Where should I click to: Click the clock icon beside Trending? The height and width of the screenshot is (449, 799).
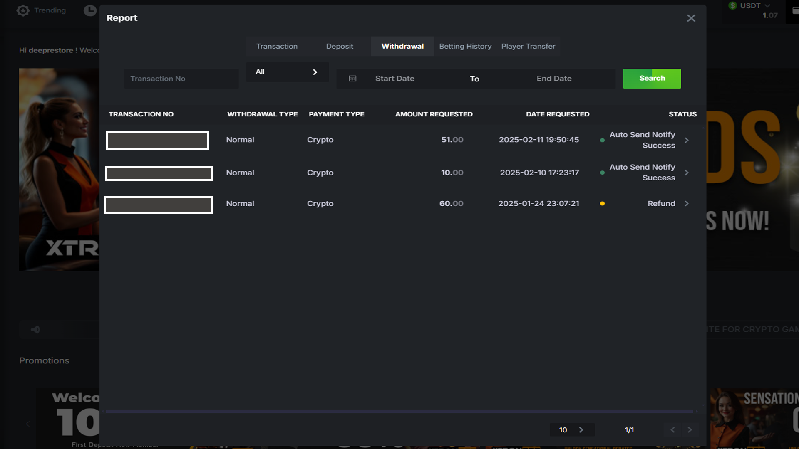[x=89, y=10]
